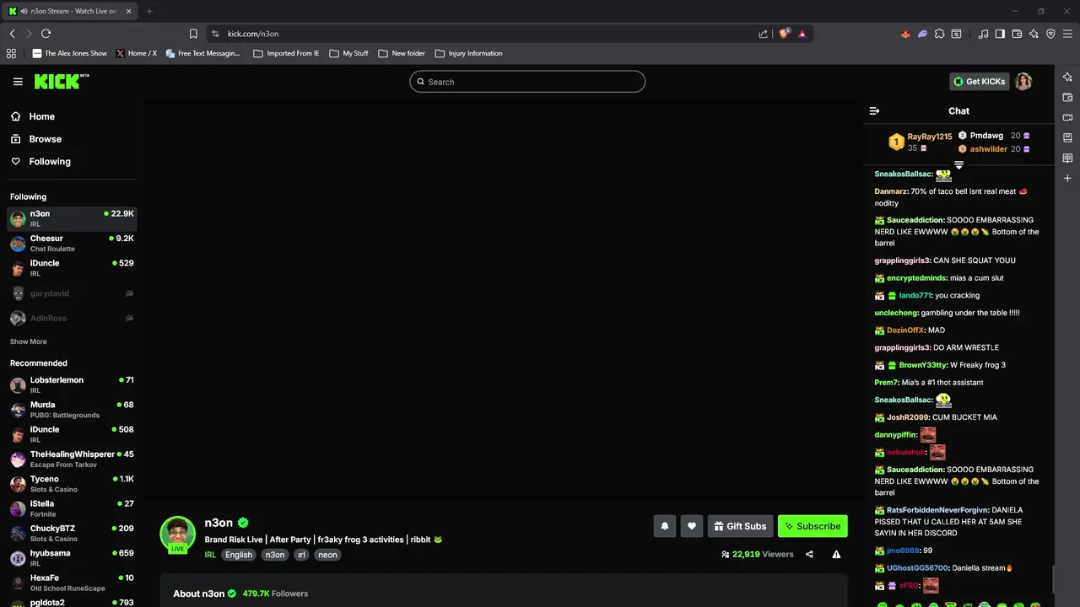Click Pmdawg in gift leaderboard

(x=986, y=136)
